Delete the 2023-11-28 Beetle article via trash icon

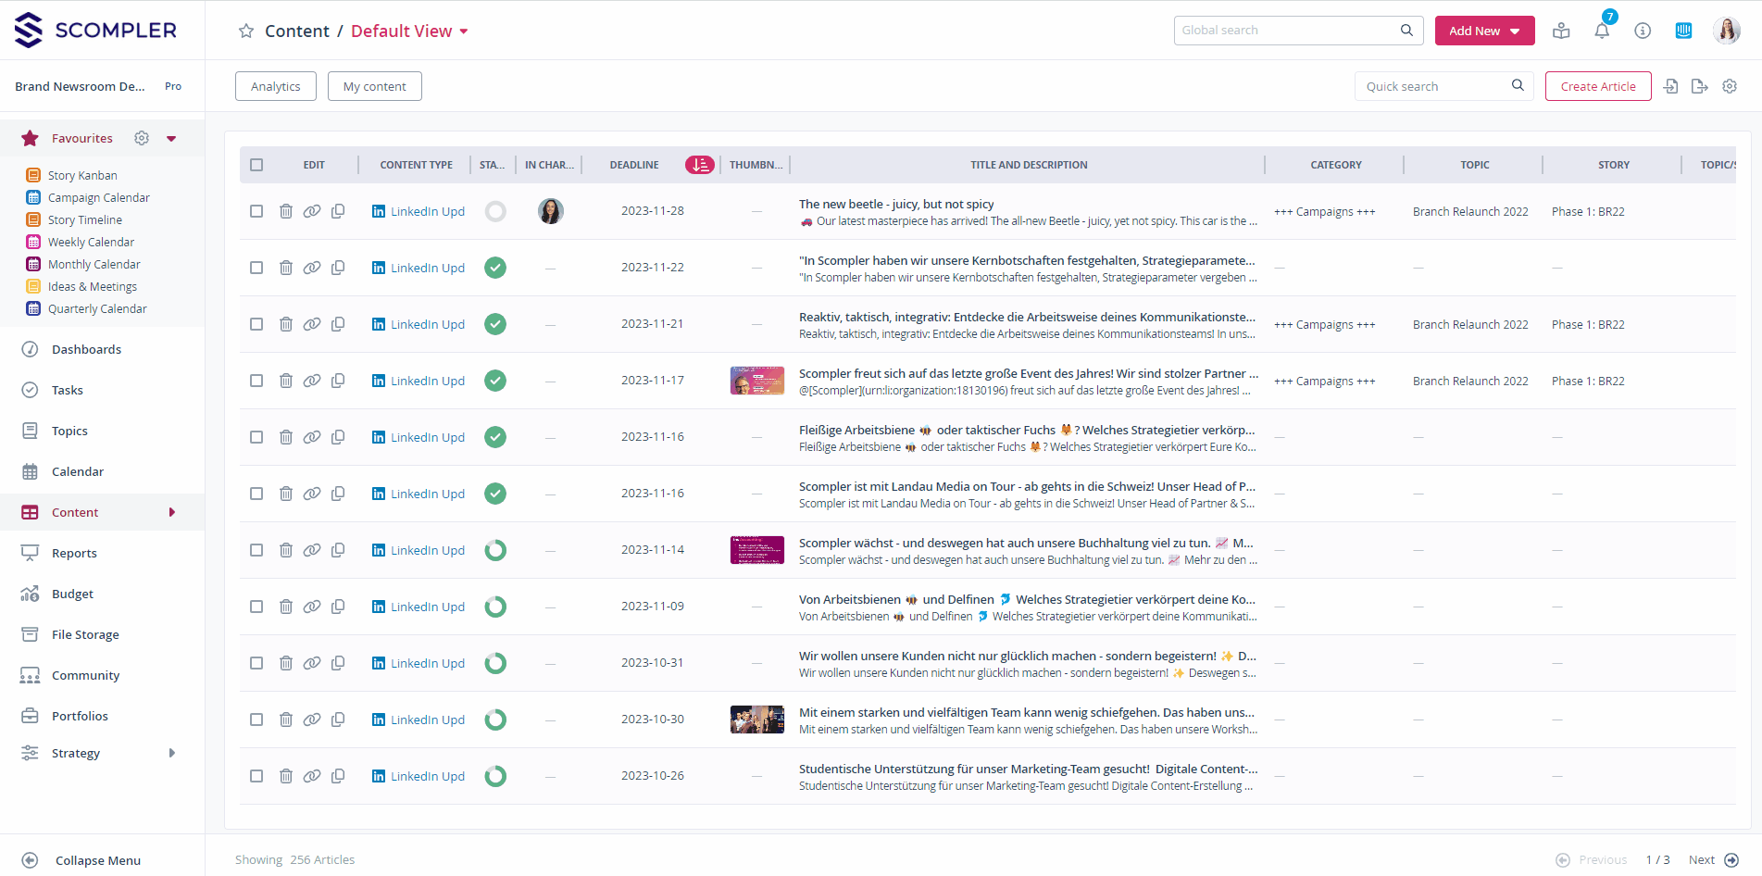click(286, 211)
